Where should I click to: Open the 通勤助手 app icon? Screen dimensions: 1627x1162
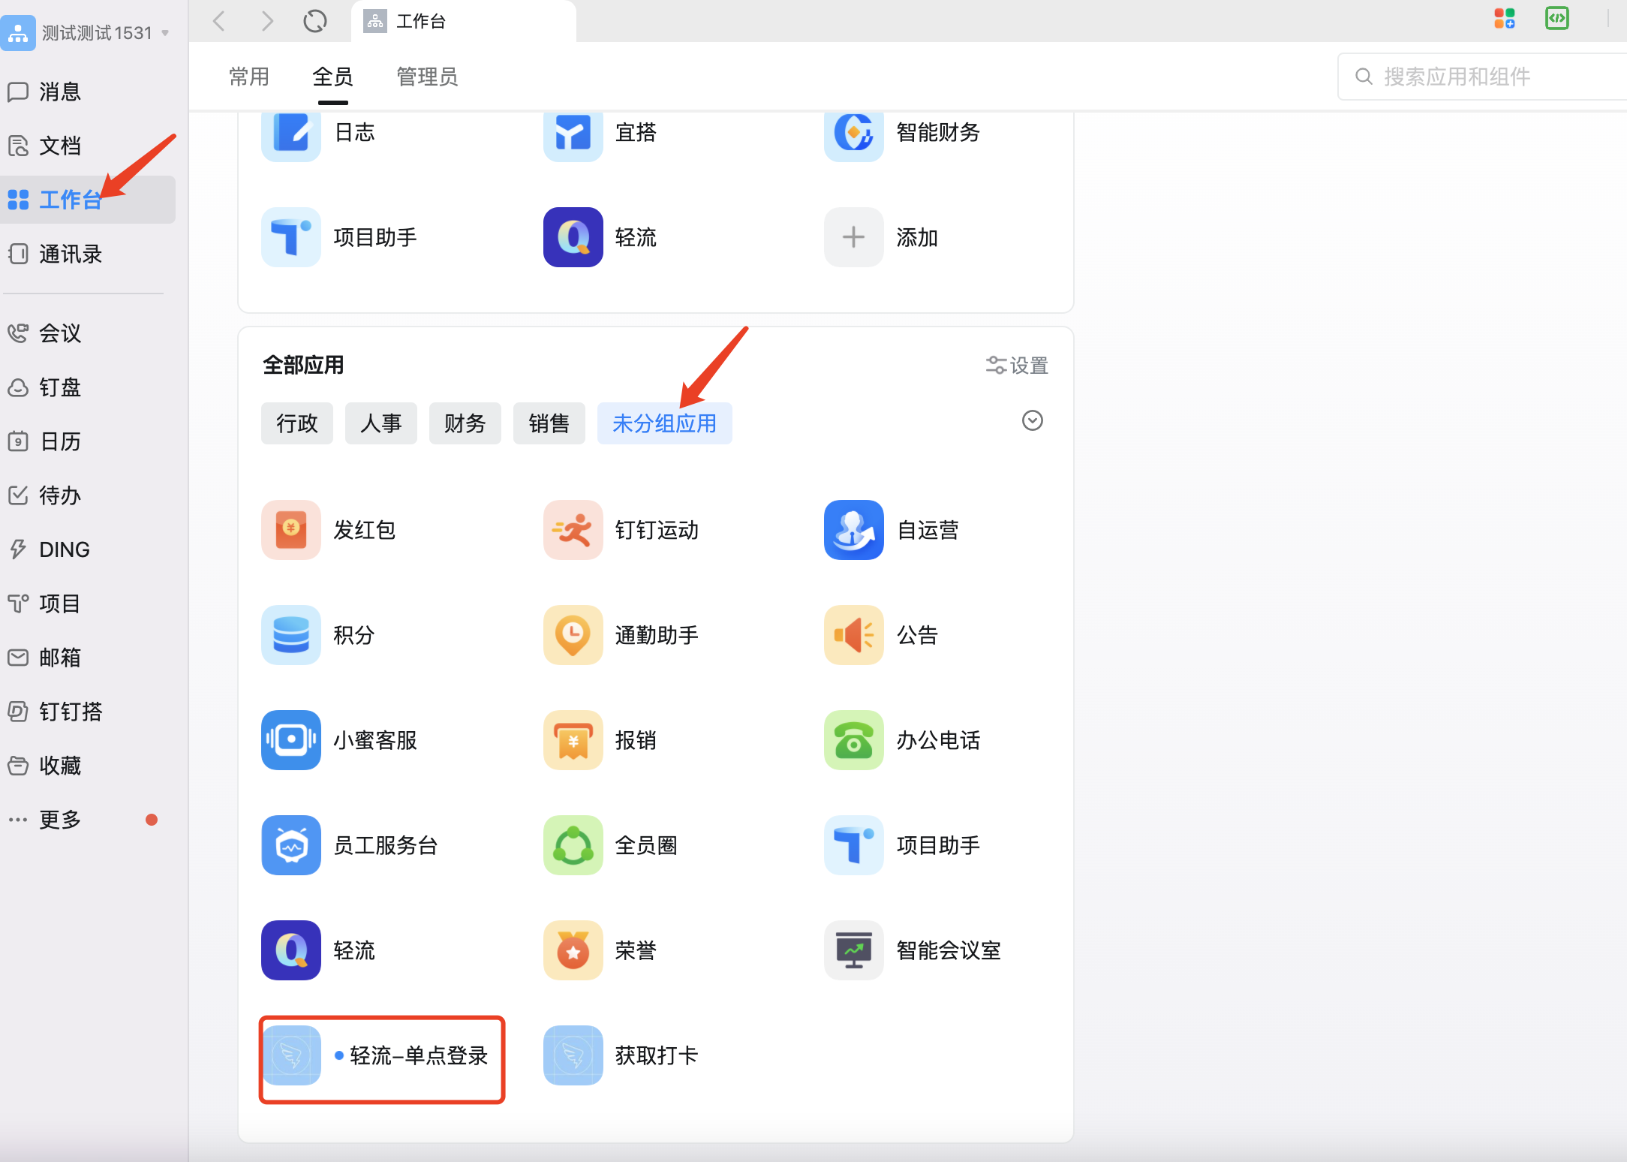click(x=573, y=635)
